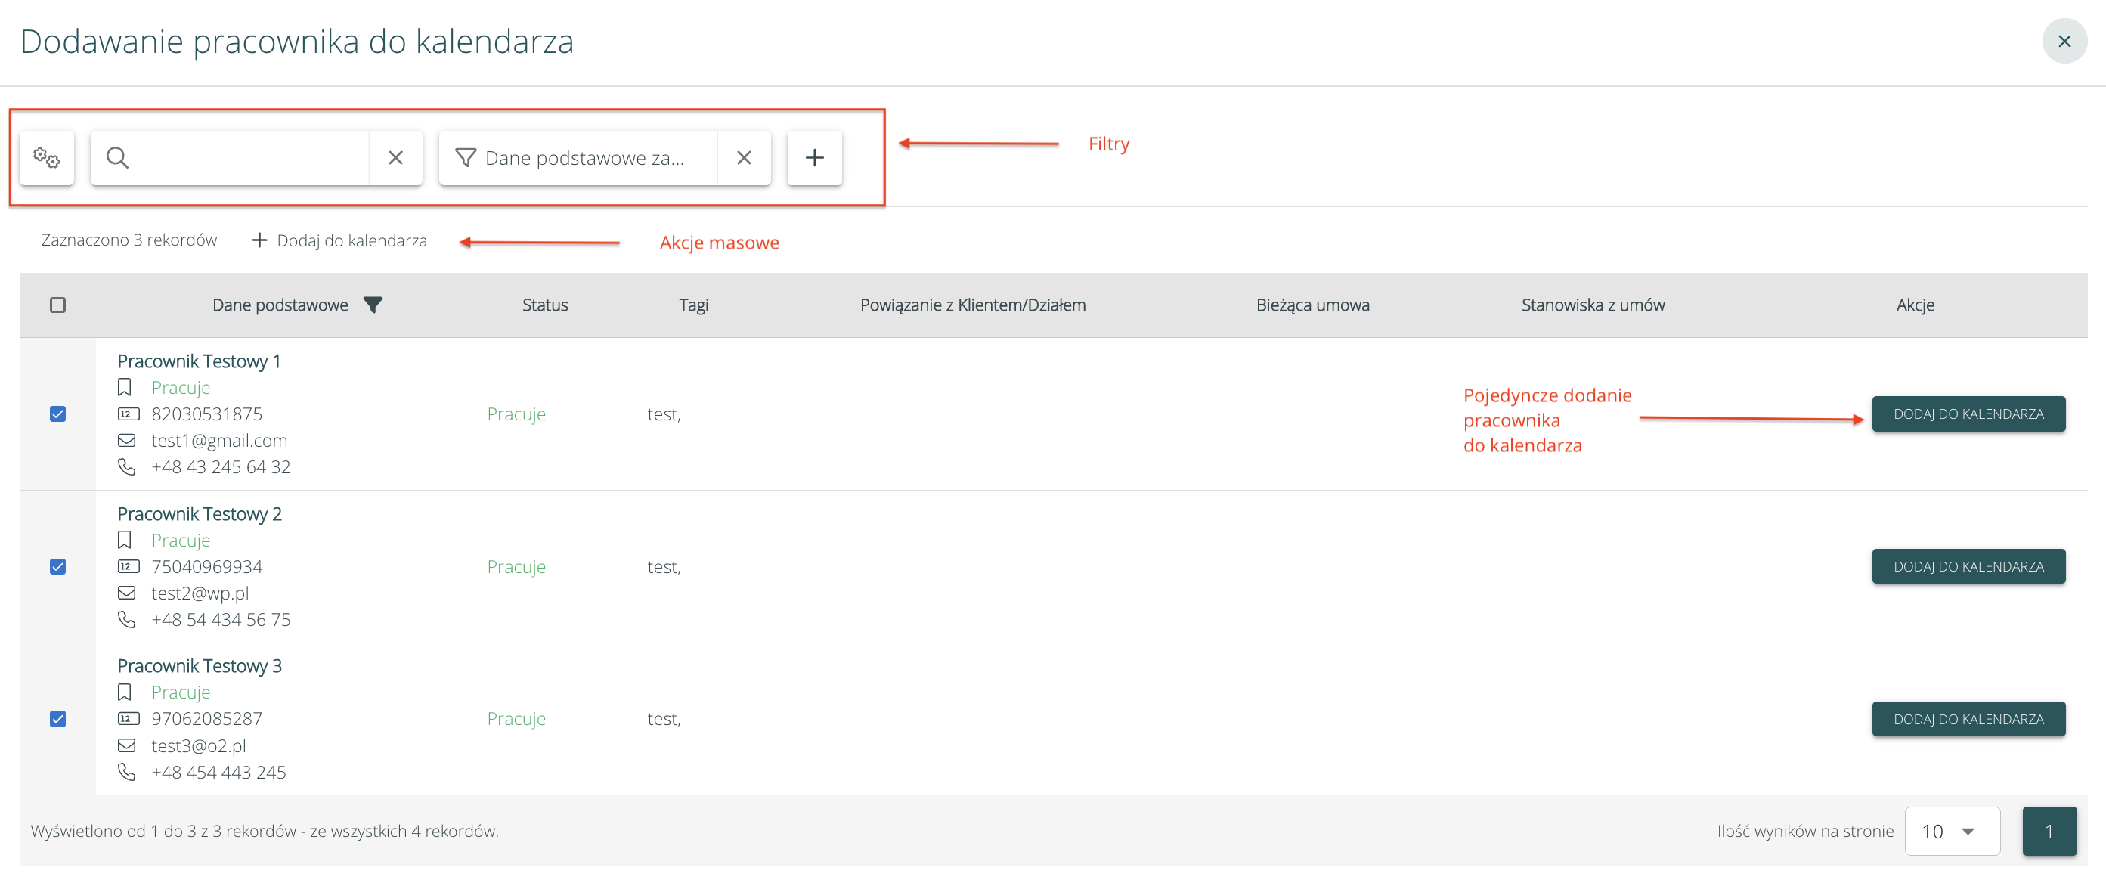The width and height of the screenshot is (2106, 883).
Task: Add a new filter with plus button
Action: pos(814,158)
